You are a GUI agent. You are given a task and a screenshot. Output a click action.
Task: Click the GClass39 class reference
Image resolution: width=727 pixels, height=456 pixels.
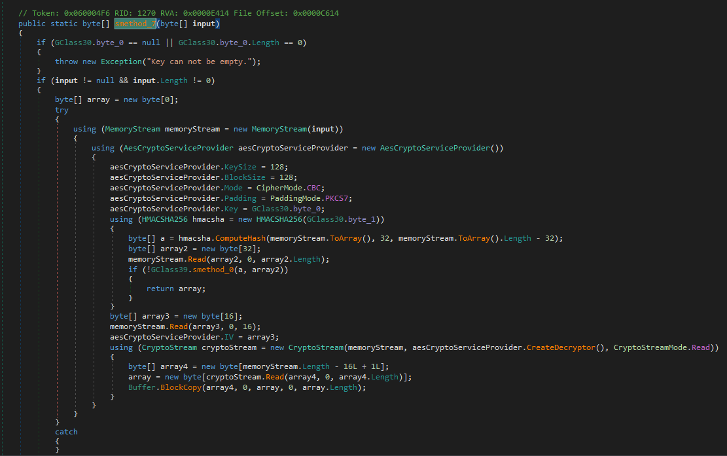point(169,270)
